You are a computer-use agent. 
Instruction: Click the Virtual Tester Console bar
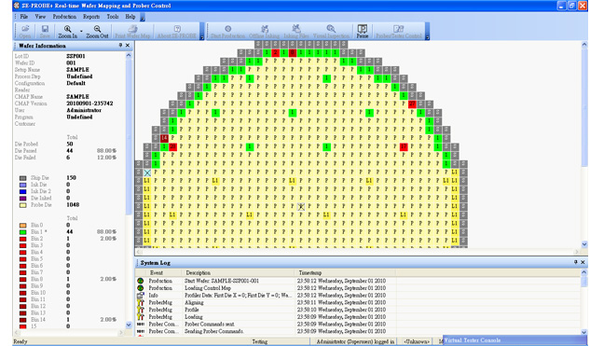tap(515, 340)
